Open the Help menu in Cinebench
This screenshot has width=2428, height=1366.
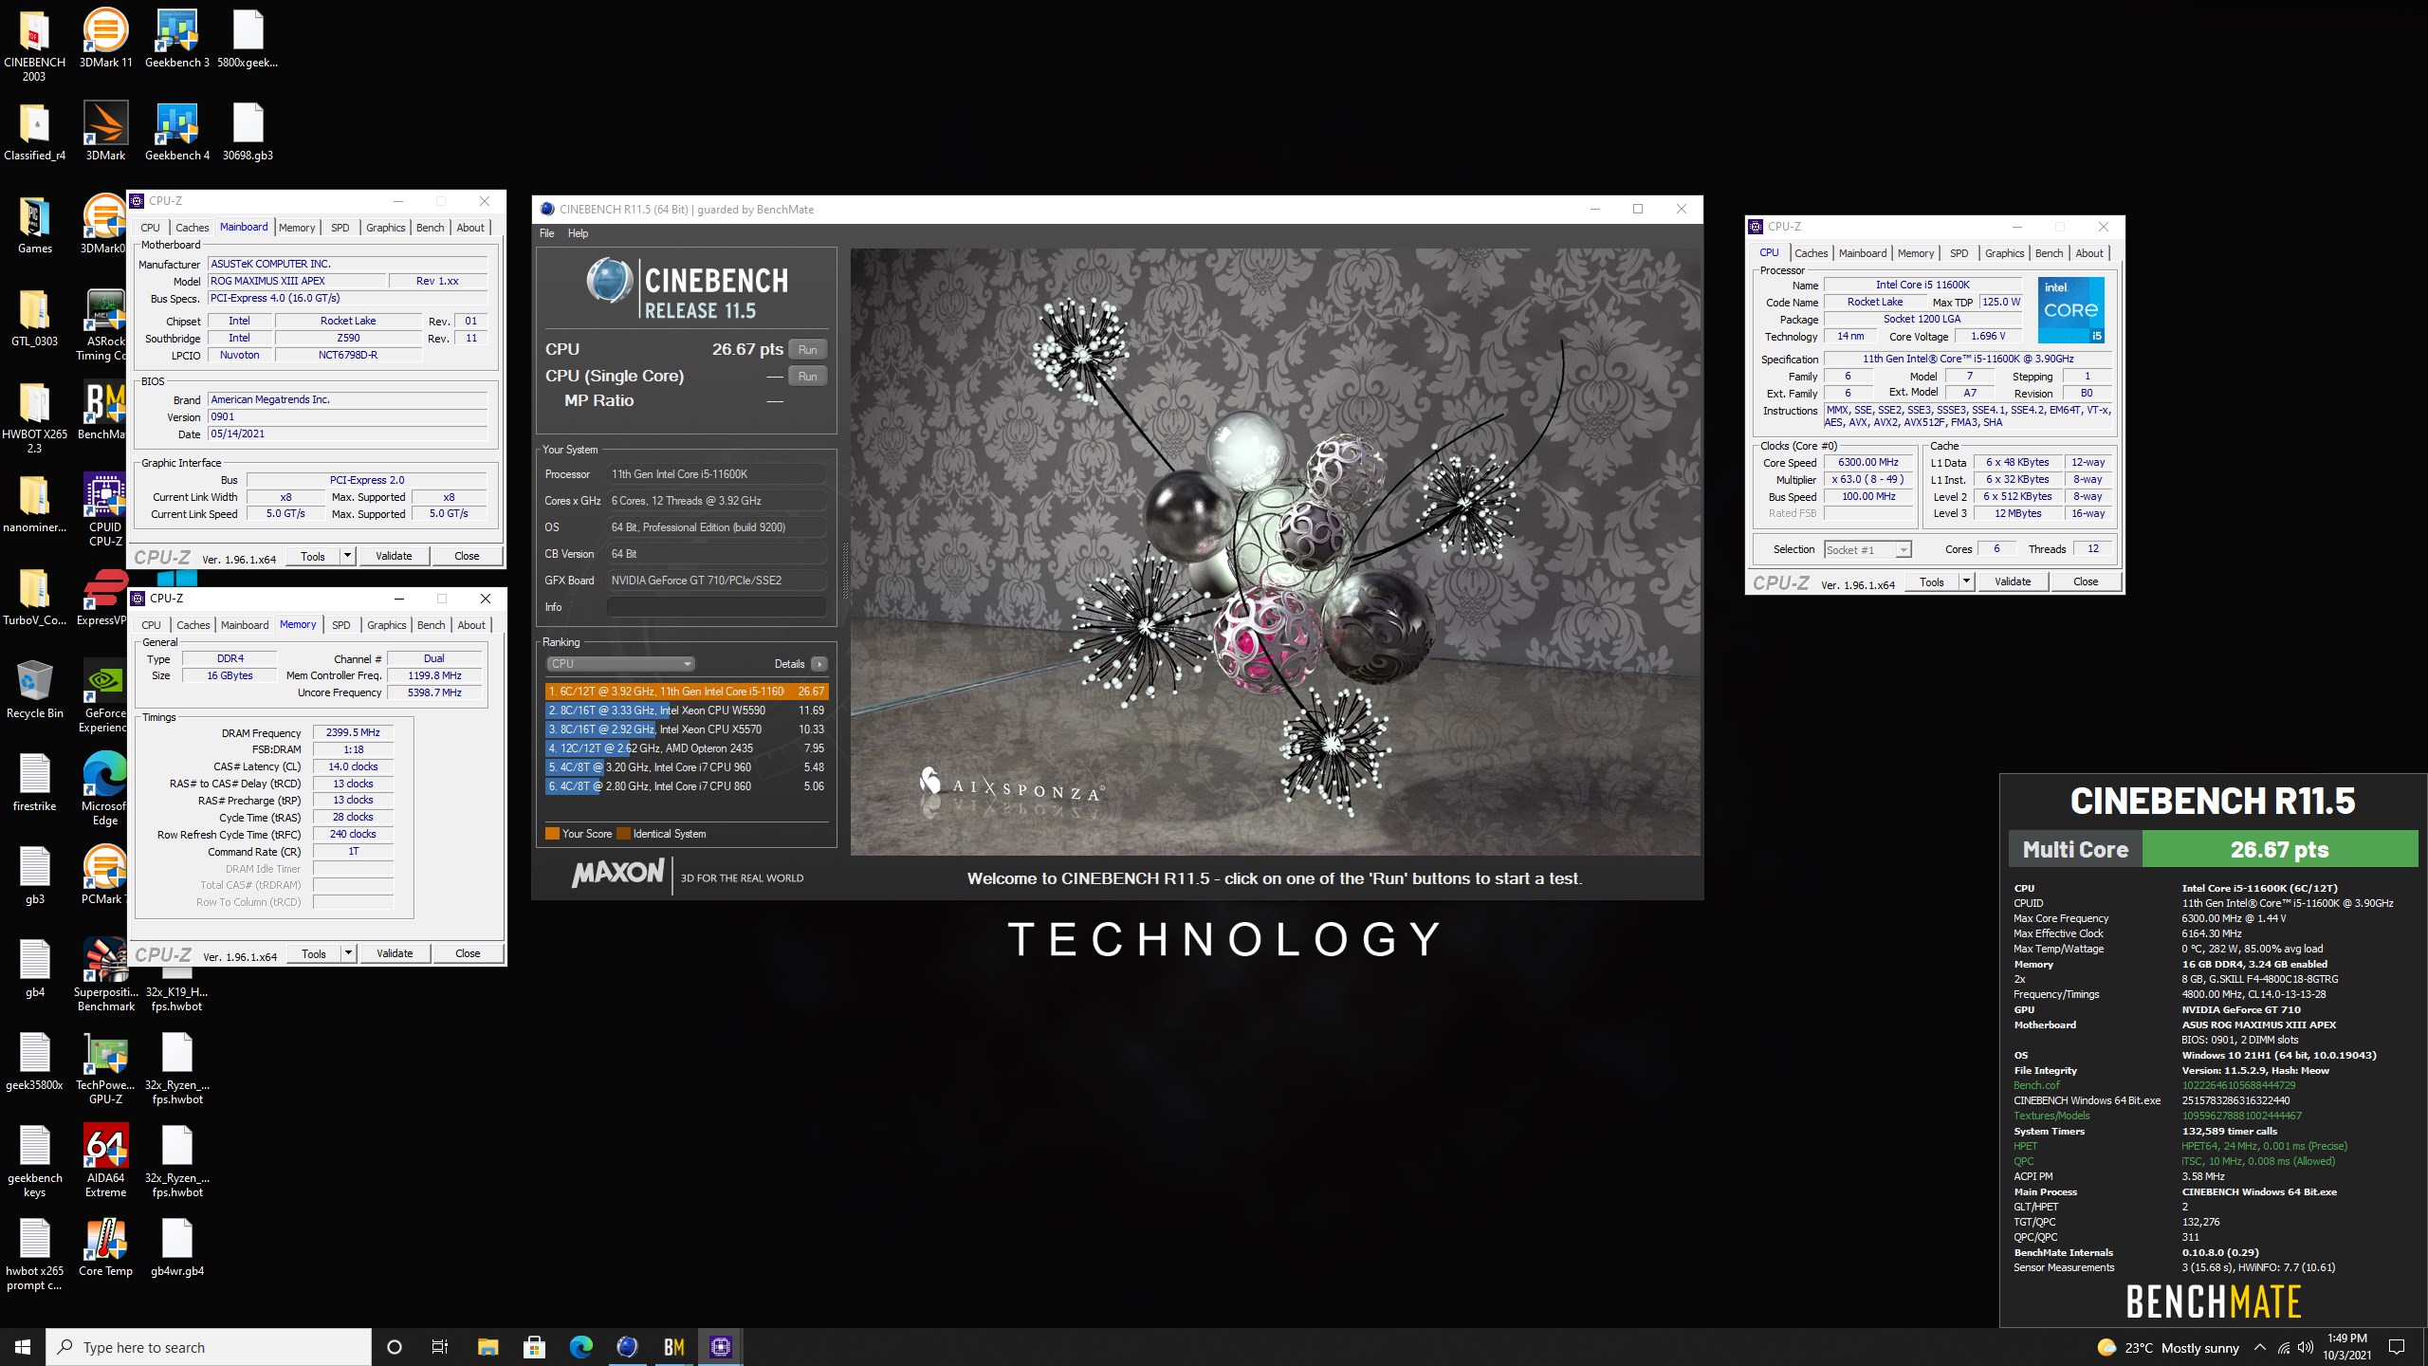coord(578,233)
